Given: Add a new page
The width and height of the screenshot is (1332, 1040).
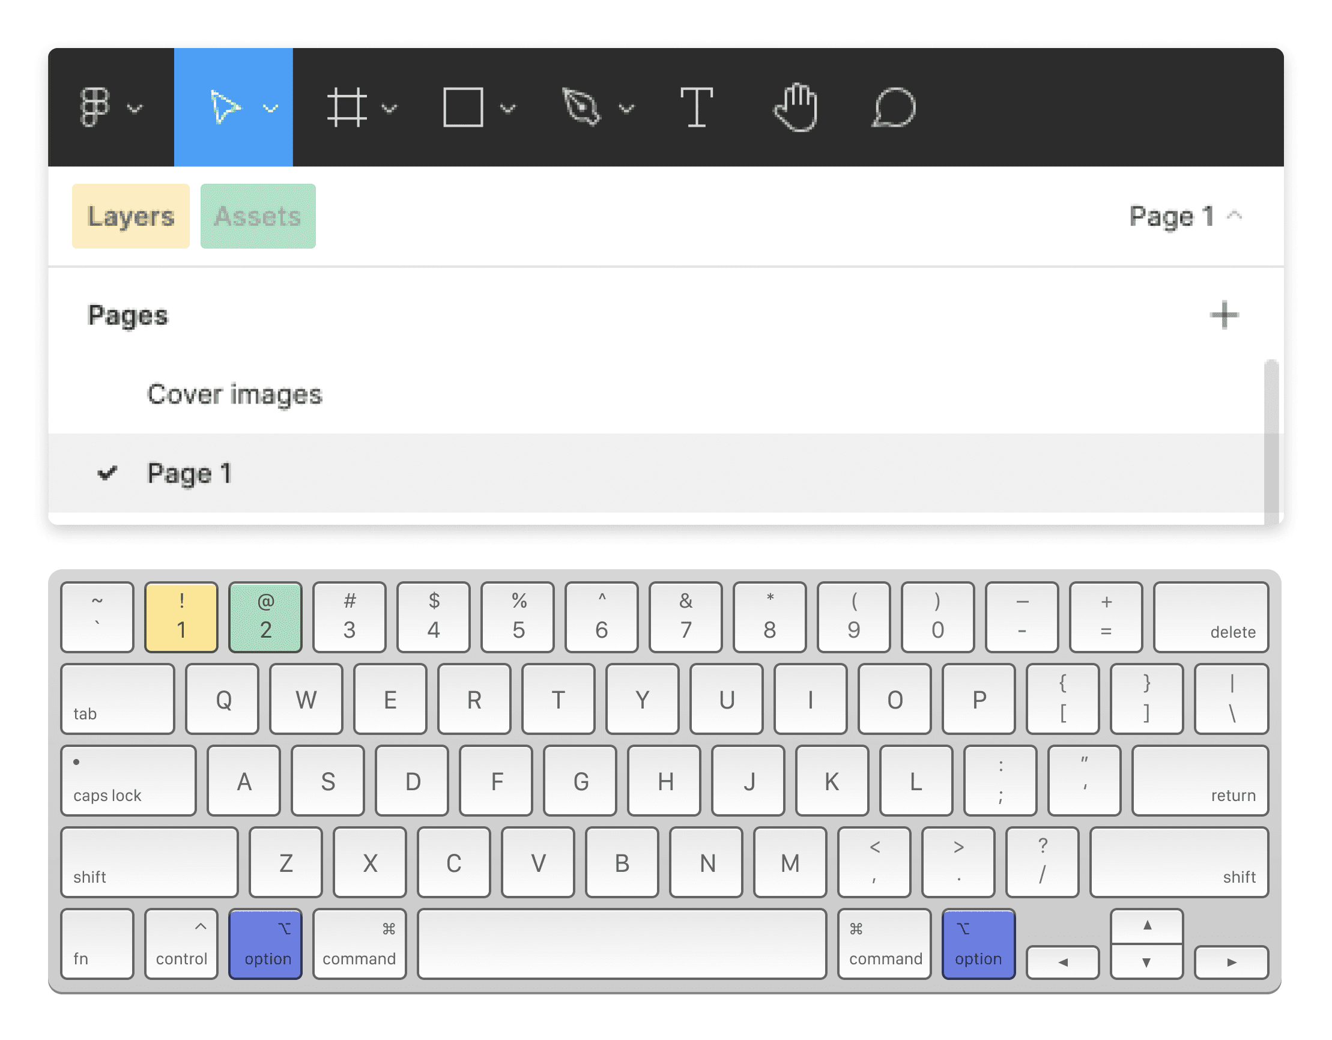Looking at the screenshot, I should point(1223,316).
